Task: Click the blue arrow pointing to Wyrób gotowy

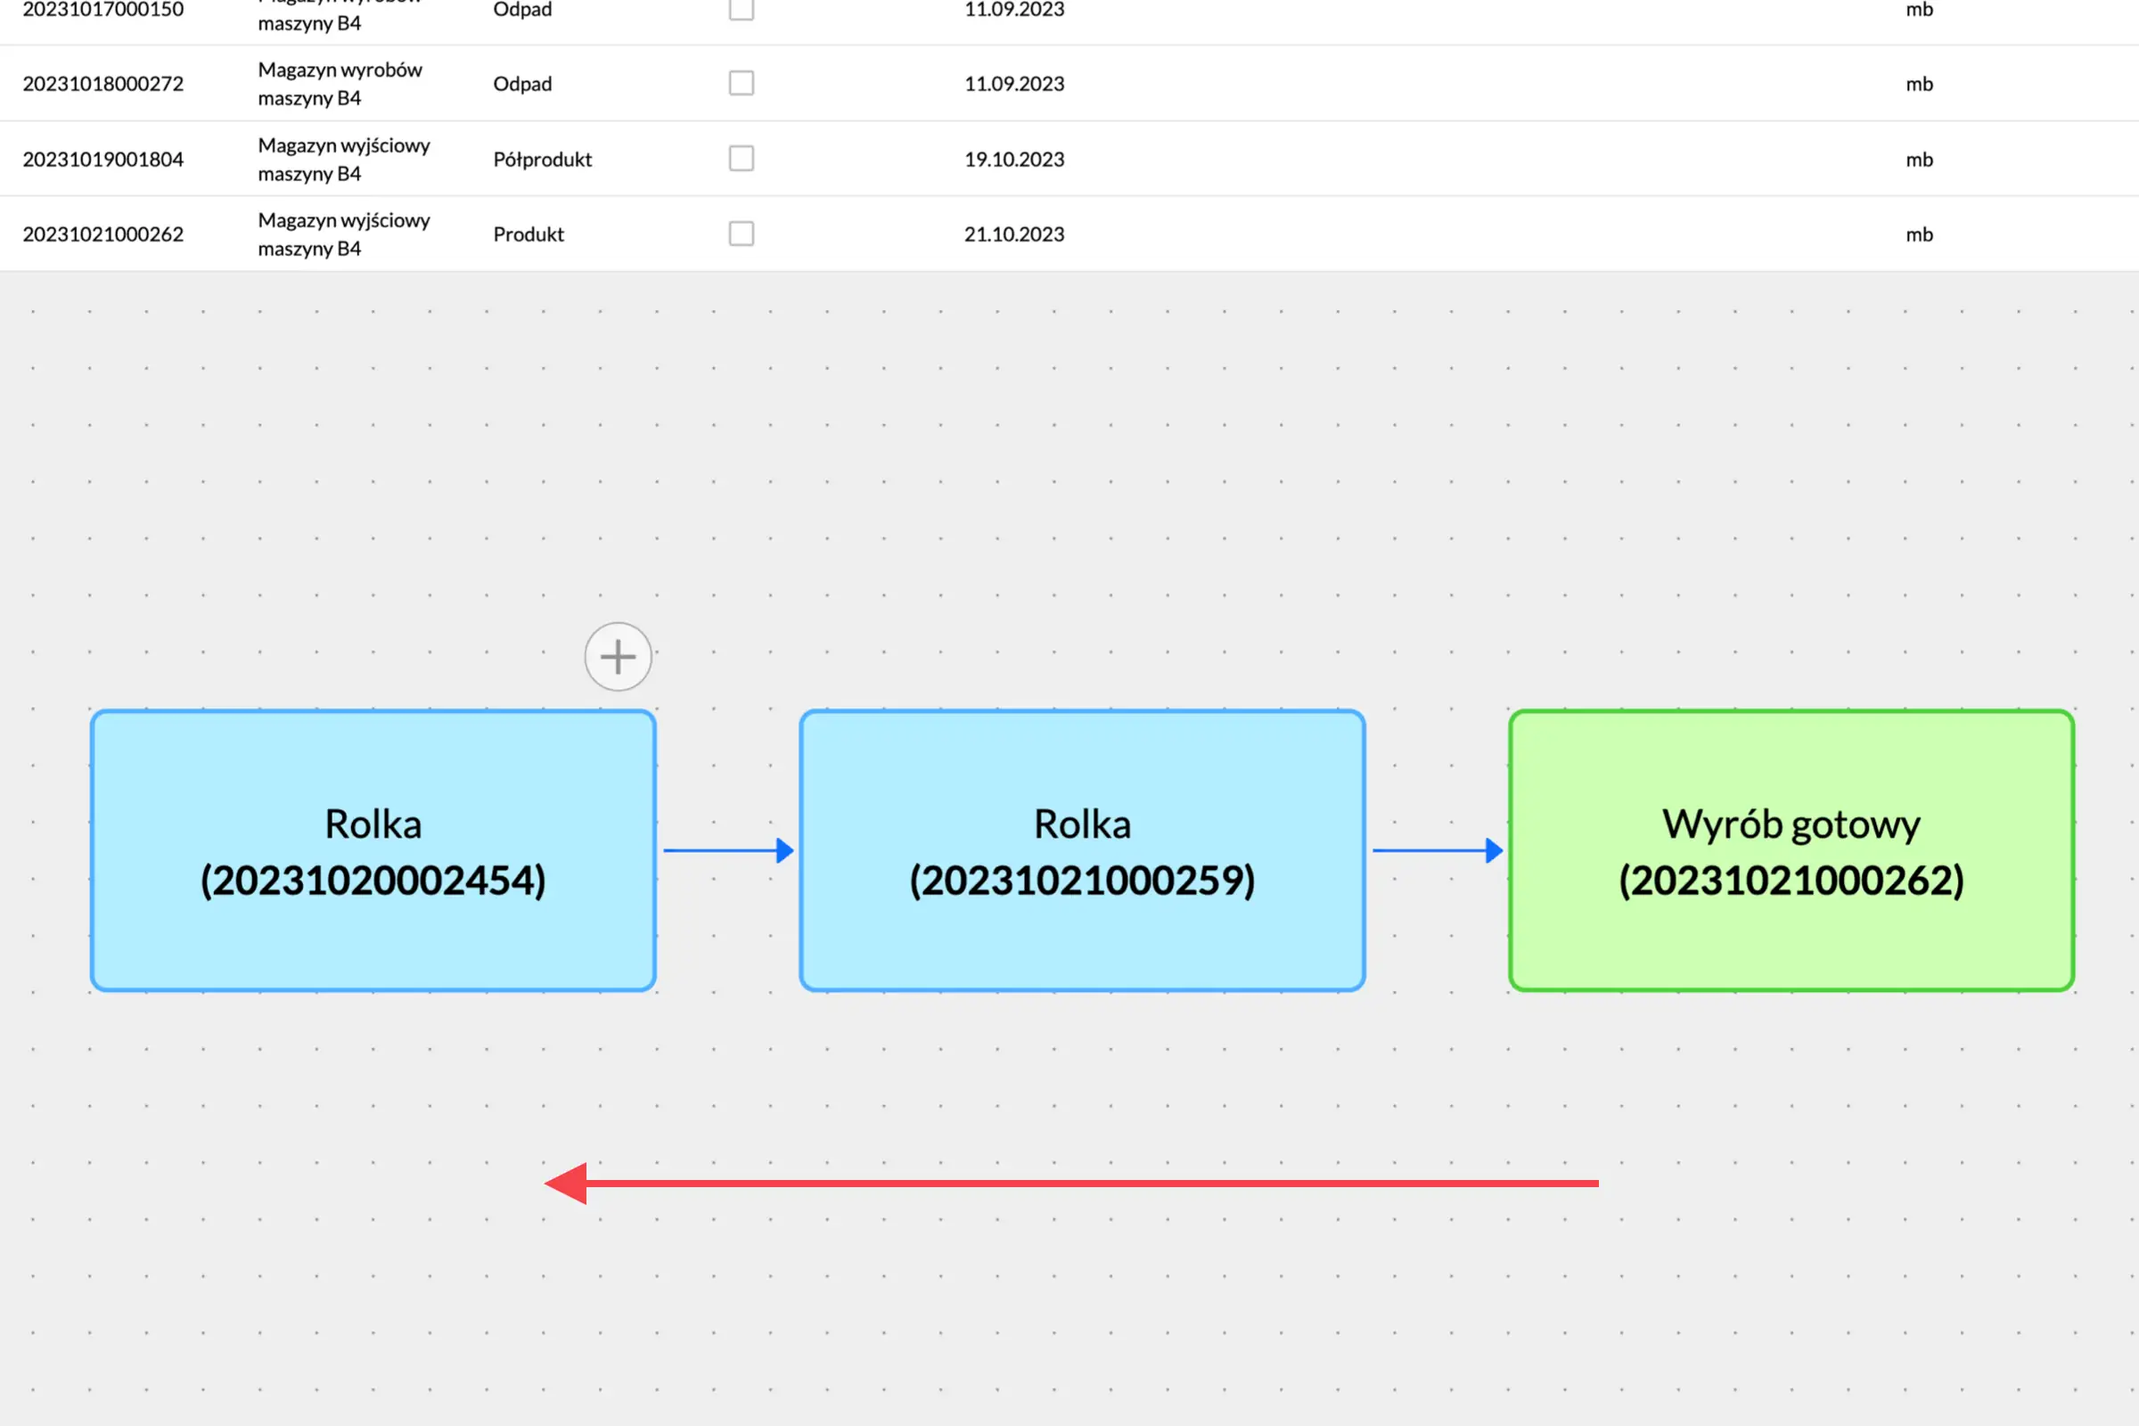Action: tap(1437, 850)
